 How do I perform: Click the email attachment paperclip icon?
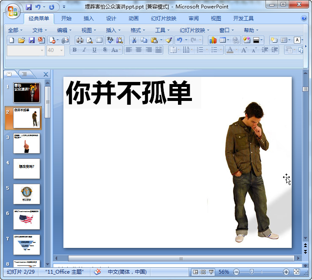point(65,40)
